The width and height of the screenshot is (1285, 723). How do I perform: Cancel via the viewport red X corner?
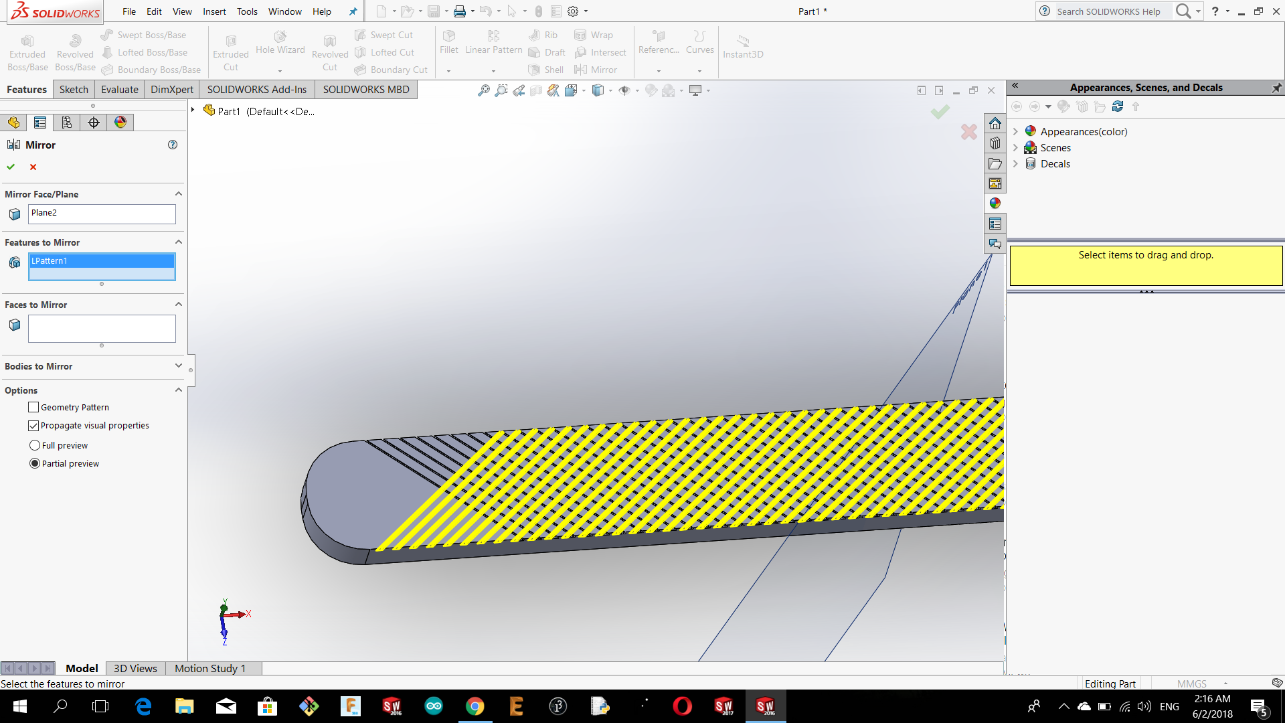point(968,132)
